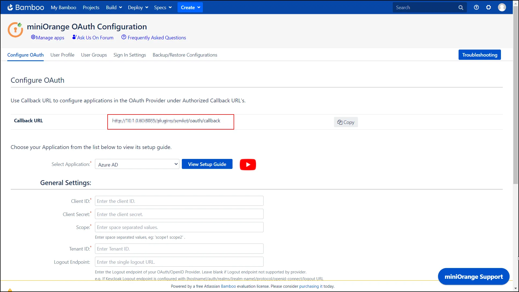Click the miniOrange Support chat icon
The height and width of the screenshot is (292, 519).
pyautogui.click(x=474, y=277)
